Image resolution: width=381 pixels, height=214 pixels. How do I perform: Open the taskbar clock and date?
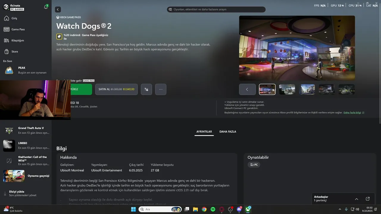coord(368,209)
